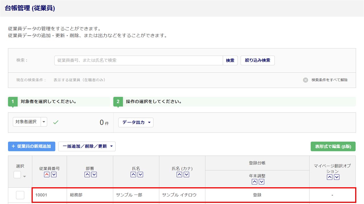Expand the small arrow beside select-all checkbox
Viewport: 364px width, 204px height.
coord(24,176)
